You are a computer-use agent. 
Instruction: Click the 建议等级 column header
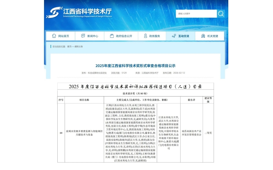[x=208, y=100]
